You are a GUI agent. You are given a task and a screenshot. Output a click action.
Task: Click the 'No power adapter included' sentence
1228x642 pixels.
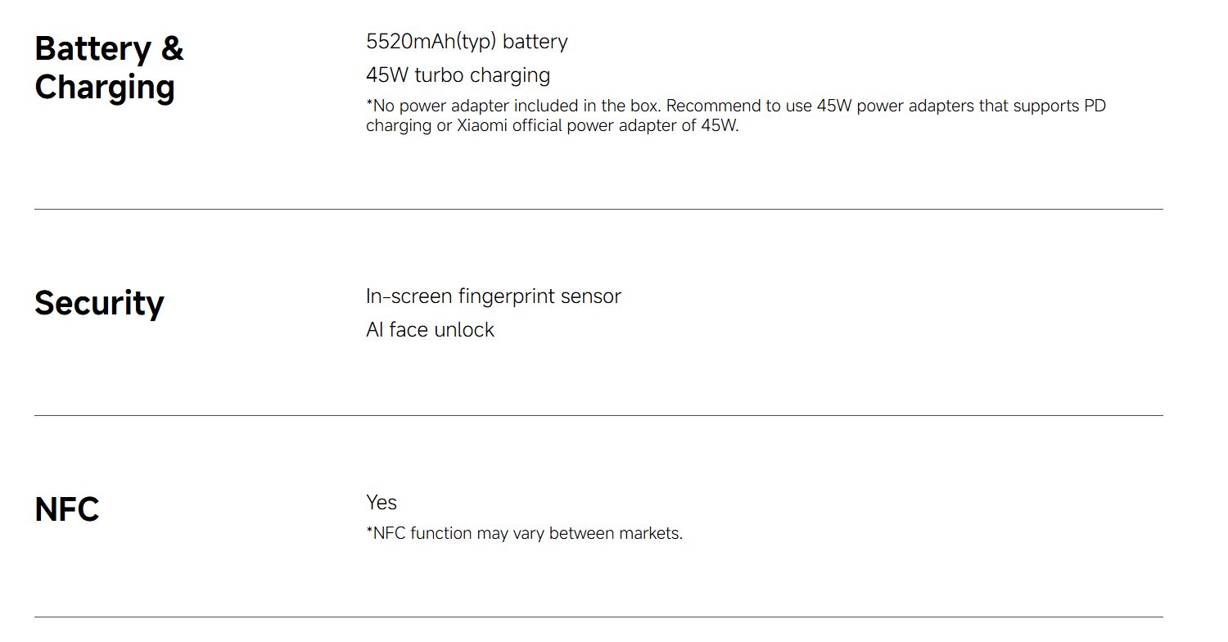click(514, 106)
